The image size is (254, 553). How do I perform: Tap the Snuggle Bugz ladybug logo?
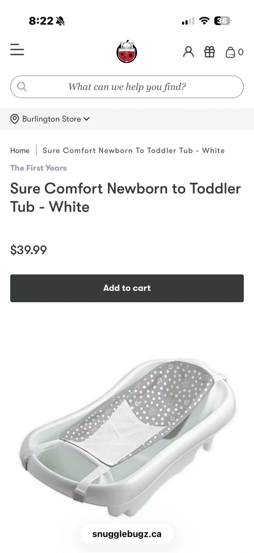[x=127, y=51]
